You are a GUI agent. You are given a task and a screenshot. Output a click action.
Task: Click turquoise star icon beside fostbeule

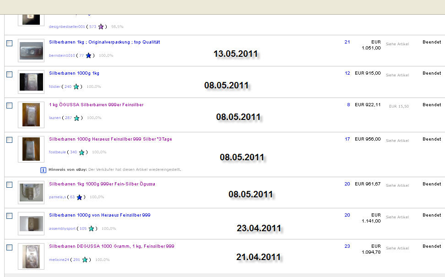click(x=82, y=152)
